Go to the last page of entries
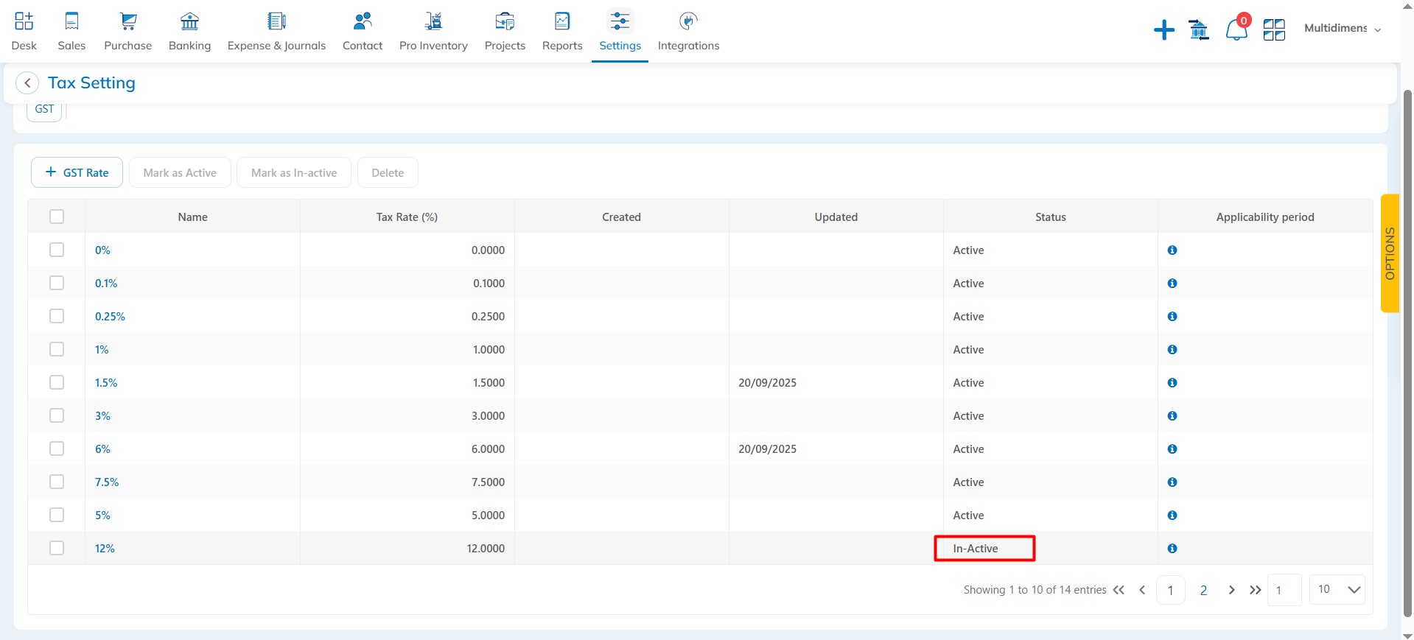 point(1255,590)
